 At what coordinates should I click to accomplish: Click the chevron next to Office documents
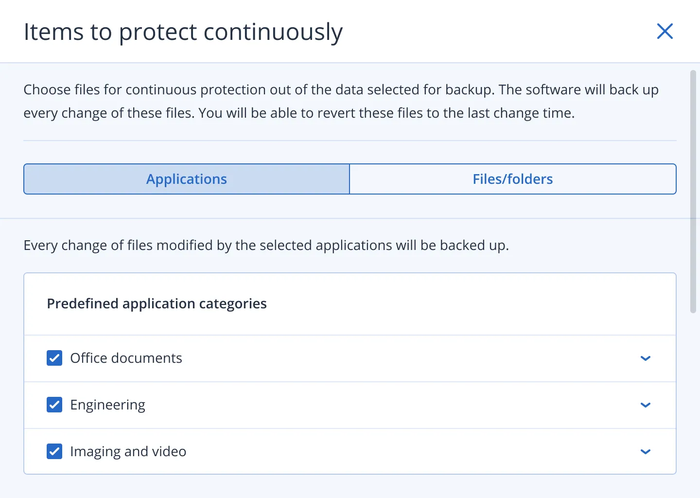pyautogui.click(x=646, y=358)
